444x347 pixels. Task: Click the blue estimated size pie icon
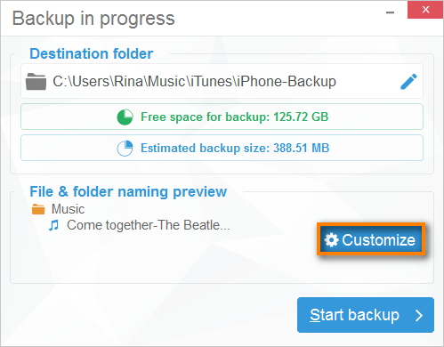125,148
